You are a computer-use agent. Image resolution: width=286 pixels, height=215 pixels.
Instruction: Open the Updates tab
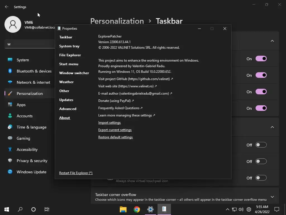click(x=66, y=100)
